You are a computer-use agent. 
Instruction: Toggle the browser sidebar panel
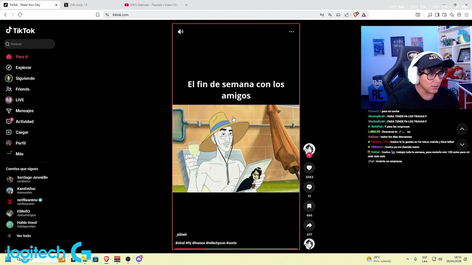437,15
